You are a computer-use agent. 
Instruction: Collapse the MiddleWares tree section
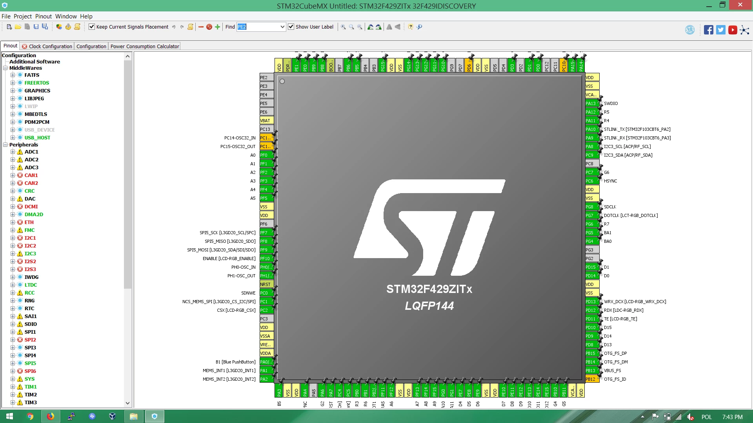[5, 68]
